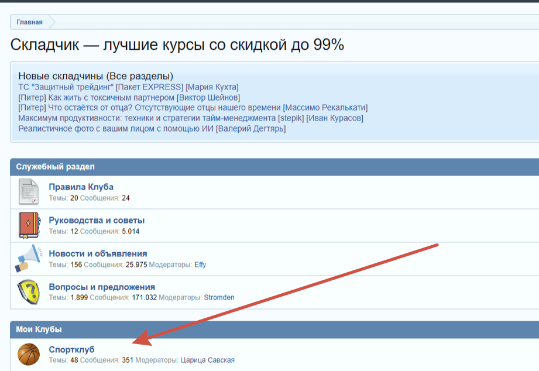539x371 pixels.
Task: Click the Темы: 20 count in Правила Клуба
Action: pos(63,198)
